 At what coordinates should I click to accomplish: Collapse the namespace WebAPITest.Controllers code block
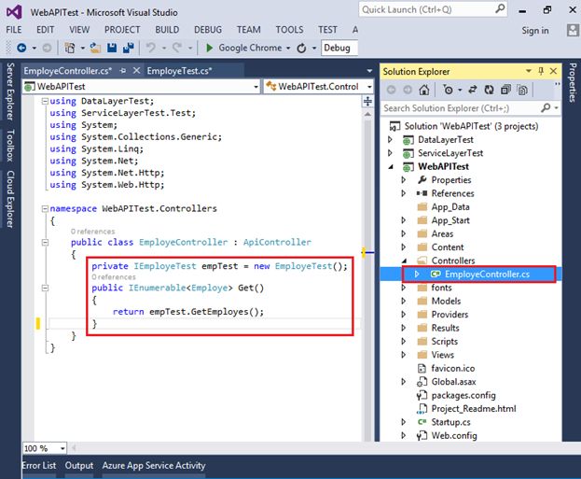44,209
